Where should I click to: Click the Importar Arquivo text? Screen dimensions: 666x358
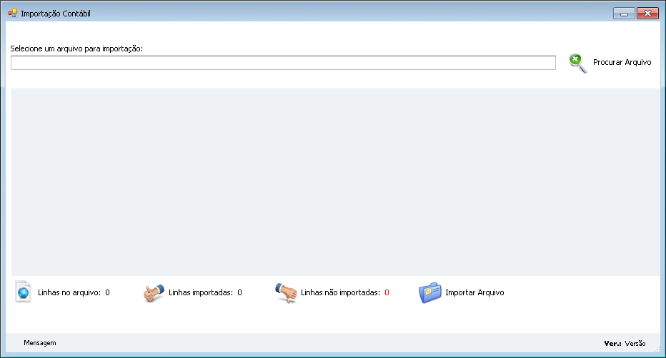pos(474,293)
